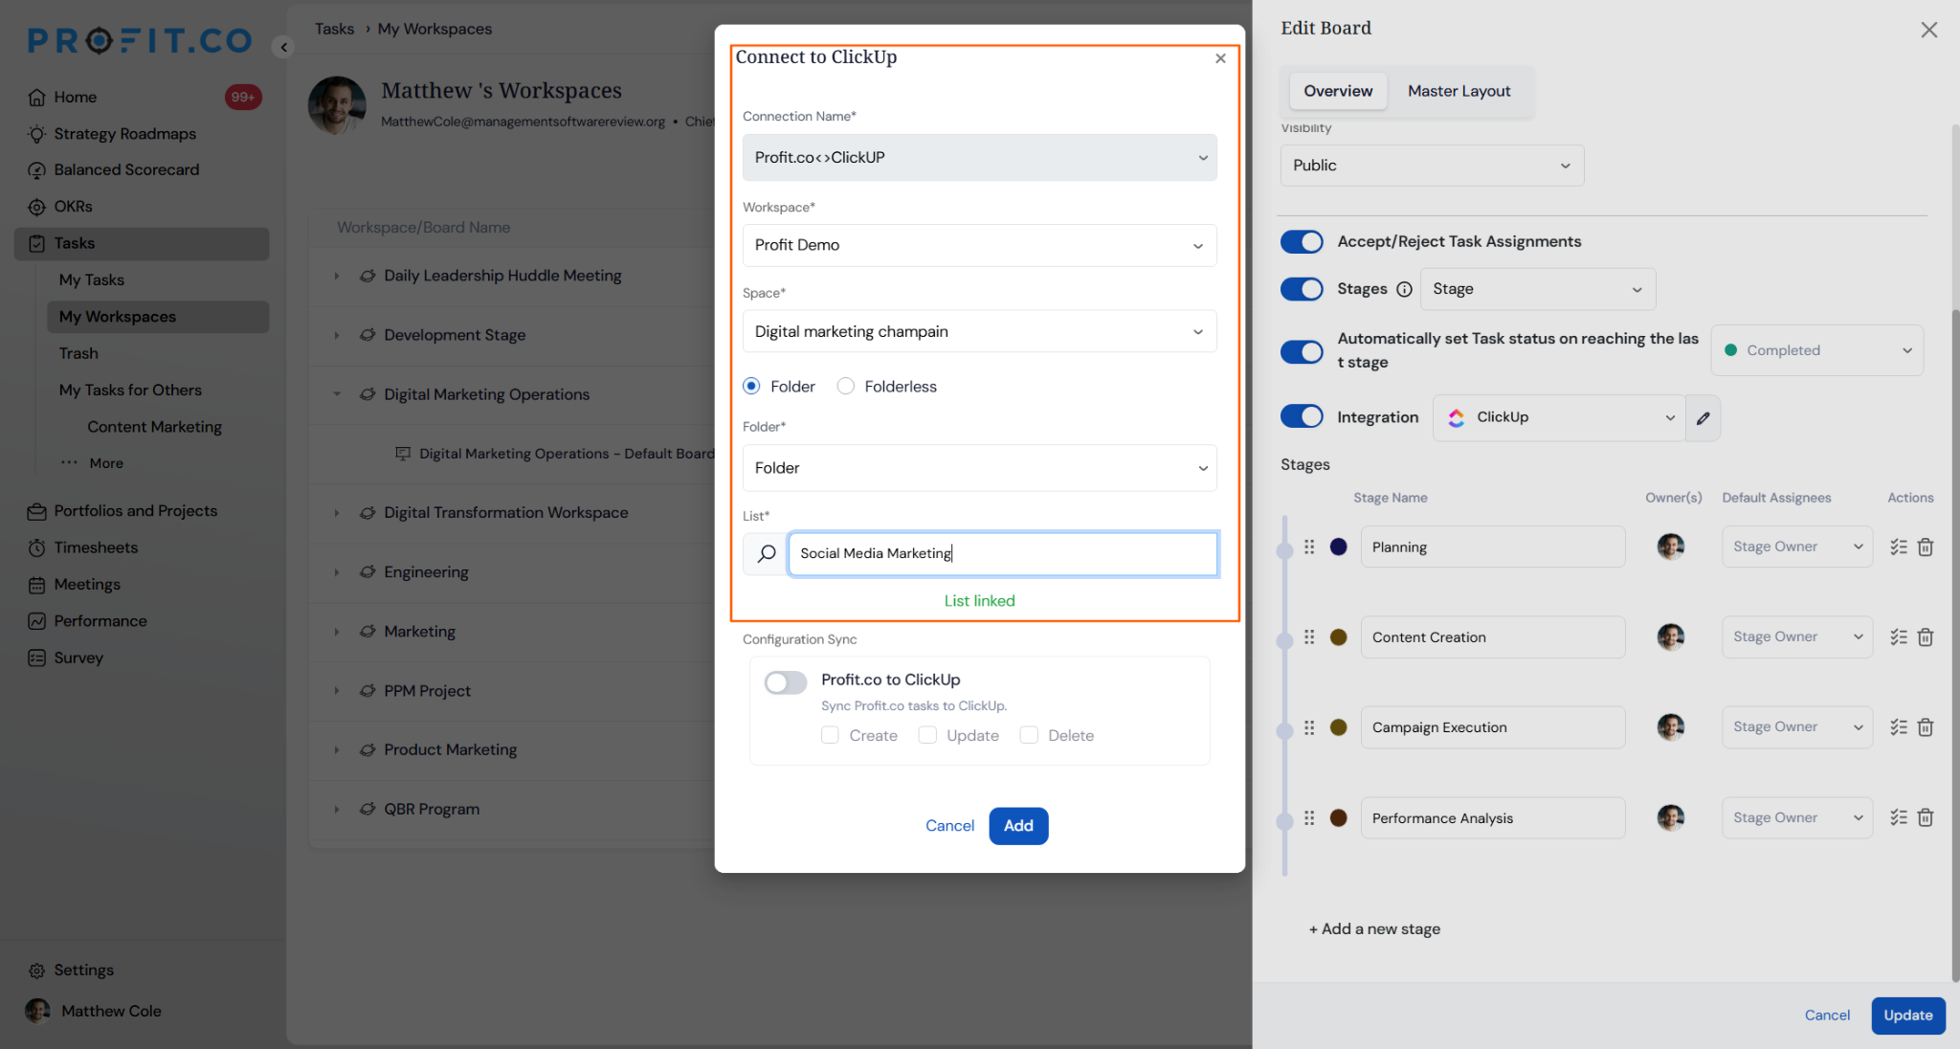Click the Add button in ClickUp dialog
Screen dimensions: 1960x1049
(x=1018, y=826)
